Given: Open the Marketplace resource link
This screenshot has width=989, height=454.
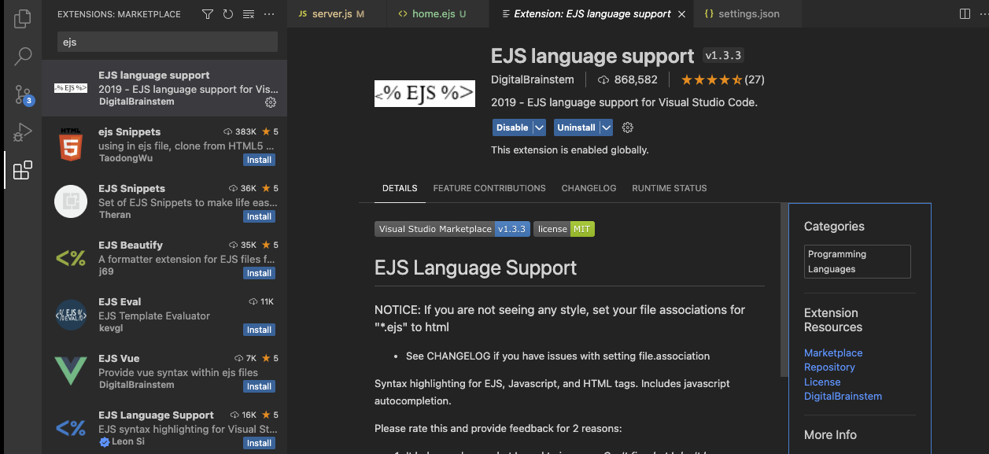Looking at the screenshot, I should (833, 353).
